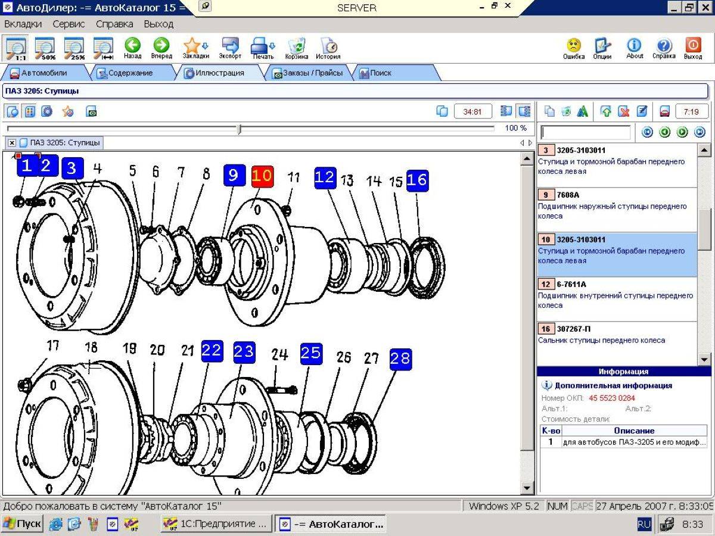Toggle the split tree view layout button
Viewport: 715px width, 536px height.
[x=524, y=111]
